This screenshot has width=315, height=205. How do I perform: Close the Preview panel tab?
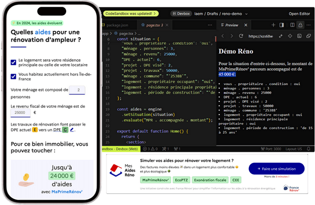[246, 25]
